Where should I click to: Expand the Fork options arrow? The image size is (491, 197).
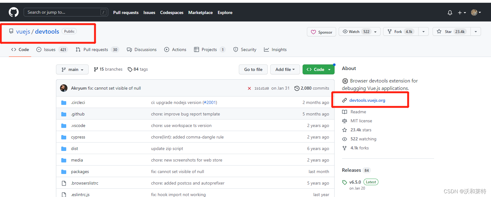[424, 32]
